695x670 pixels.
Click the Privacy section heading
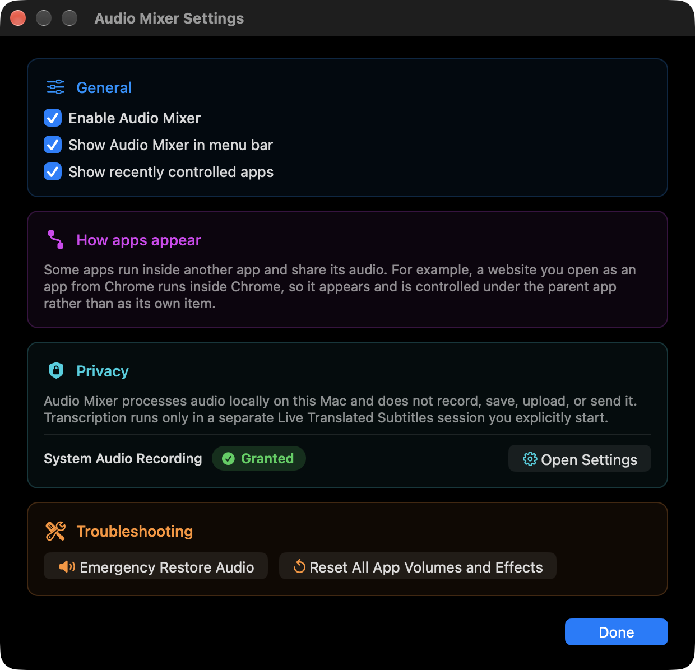[103, 371]
